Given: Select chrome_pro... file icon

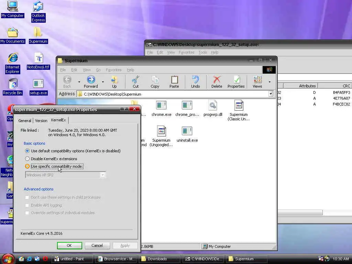Looking at the screenshot, I should point(187,109).
